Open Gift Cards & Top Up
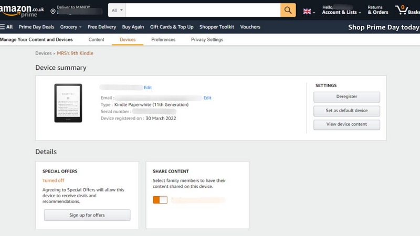Screen dimensions: 420x236 [172, 27]
